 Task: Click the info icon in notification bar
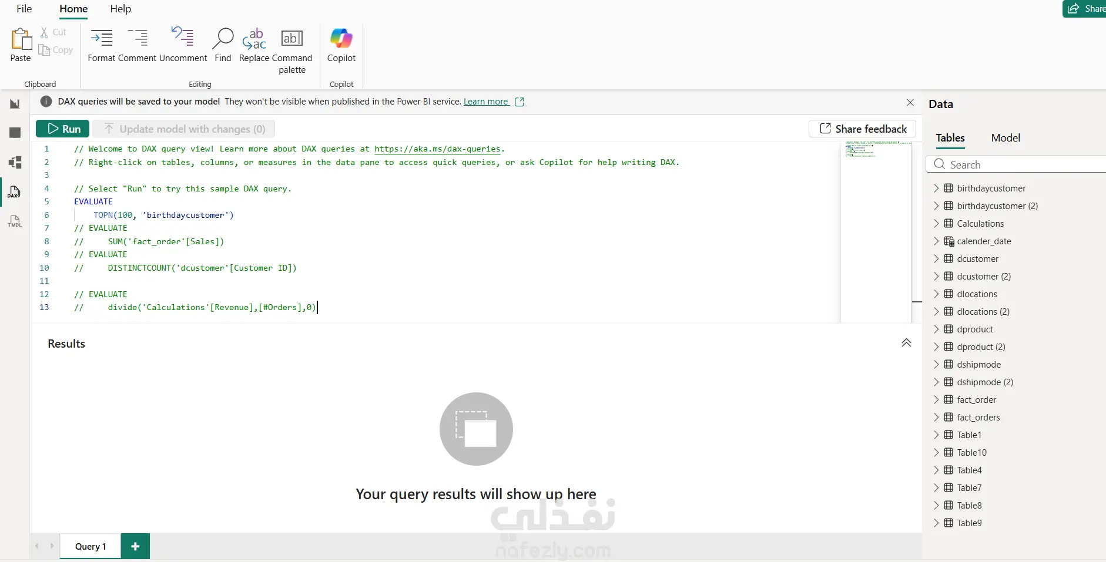46,102
